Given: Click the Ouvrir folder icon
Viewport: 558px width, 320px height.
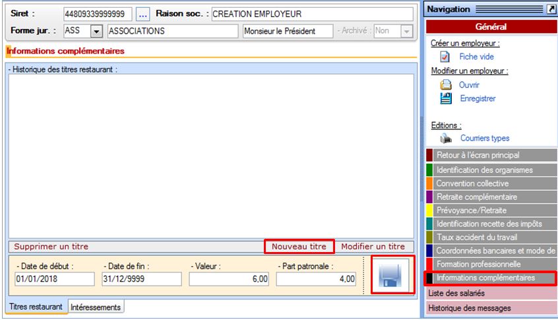Looking at the screenshot, I should pyautogui.click(x=446, y=84).
